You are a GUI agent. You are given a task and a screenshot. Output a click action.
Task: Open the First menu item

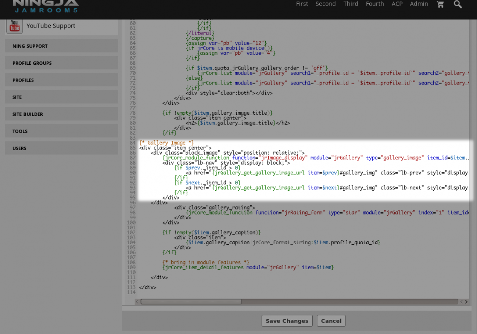pyautogui.click(x=302, y=4)
